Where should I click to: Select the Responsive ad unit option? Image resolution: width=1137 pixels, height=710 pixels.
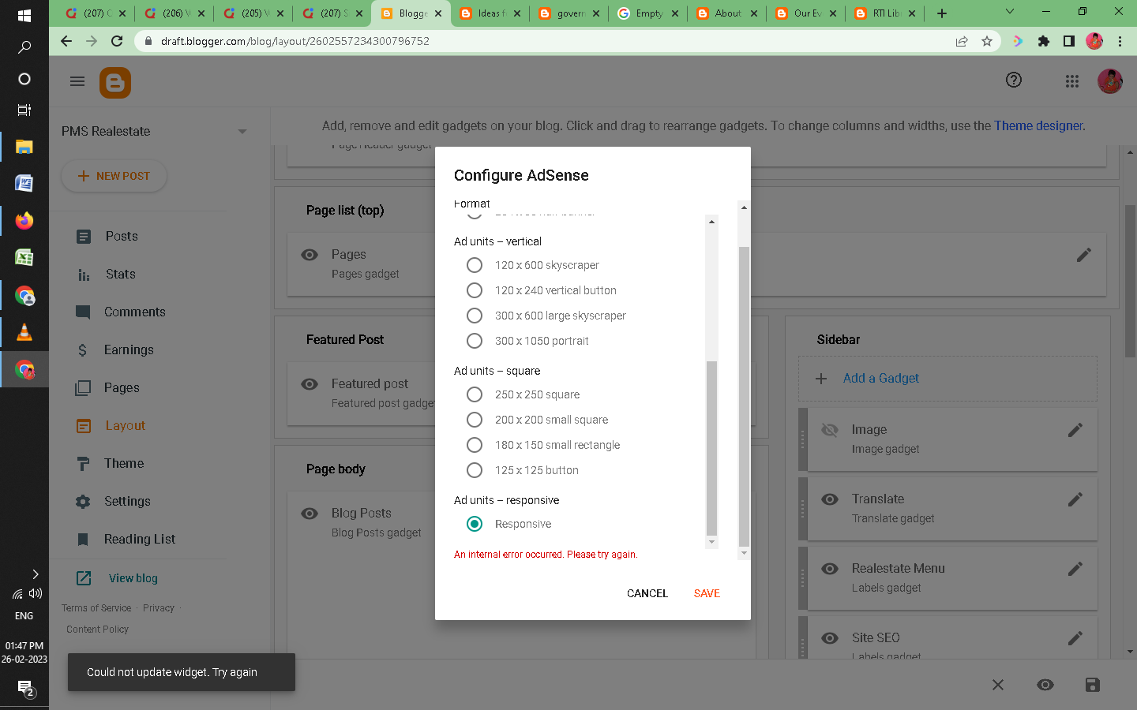pos(475,524)
